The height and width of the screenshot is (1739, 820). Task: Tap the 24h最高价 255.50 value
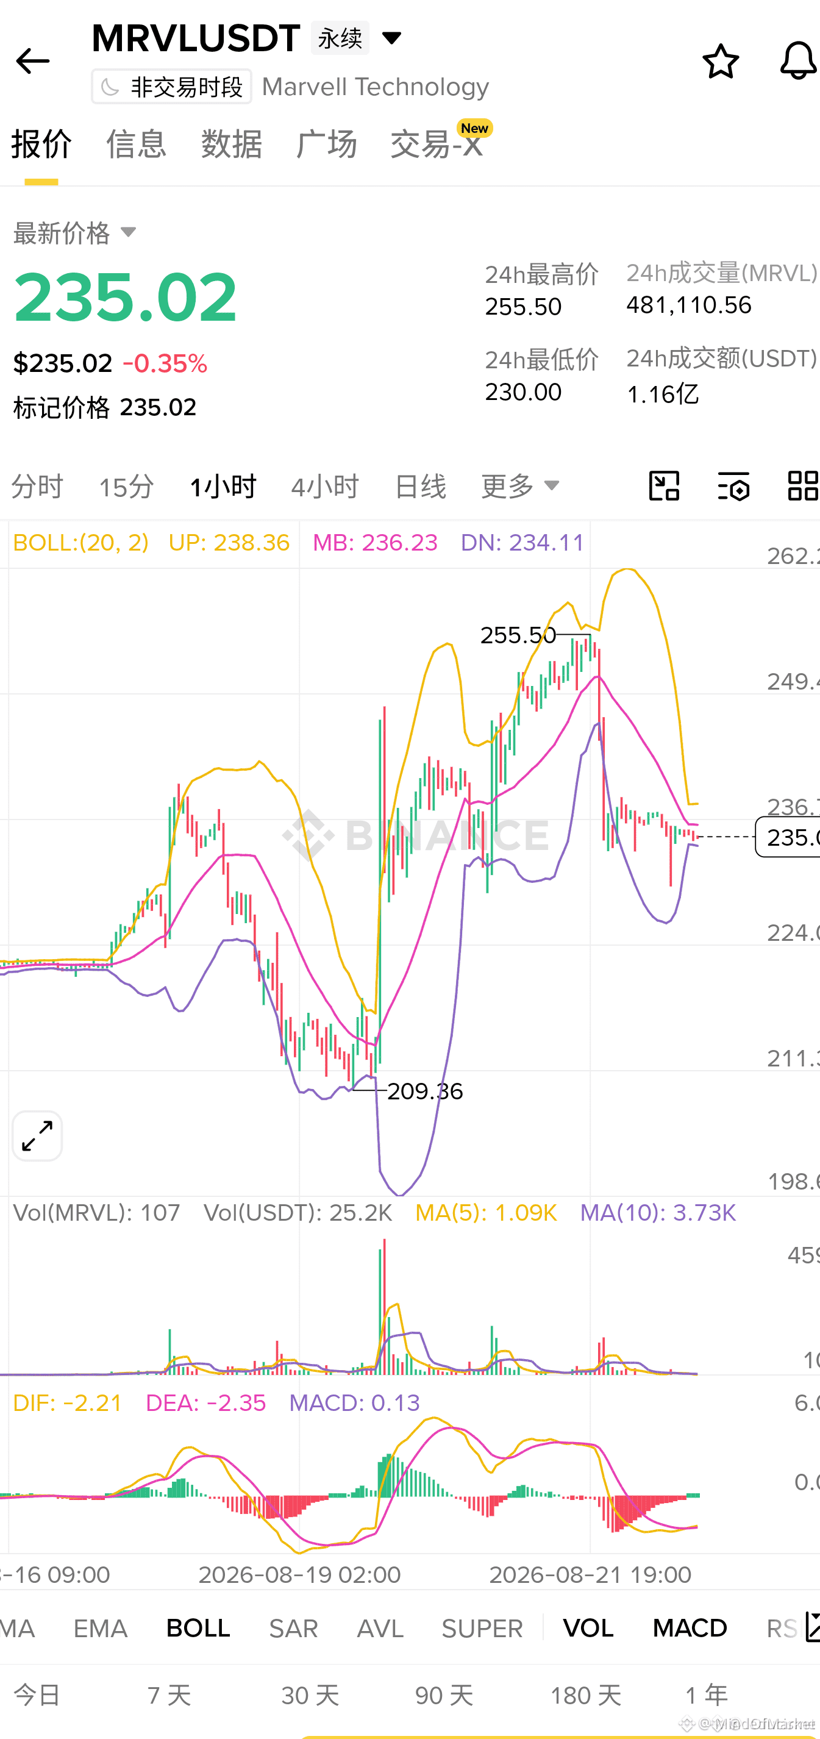coord(524,307)
